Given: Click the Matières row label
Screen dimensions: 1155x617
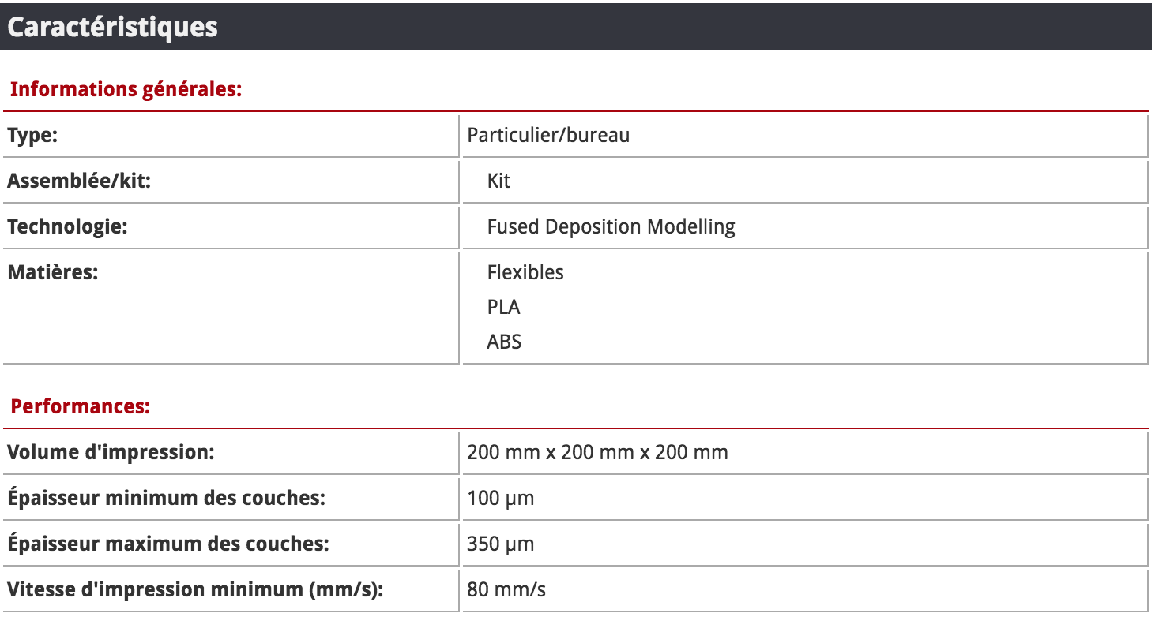Looking at the screenshot, I should [x=53, y=272].
